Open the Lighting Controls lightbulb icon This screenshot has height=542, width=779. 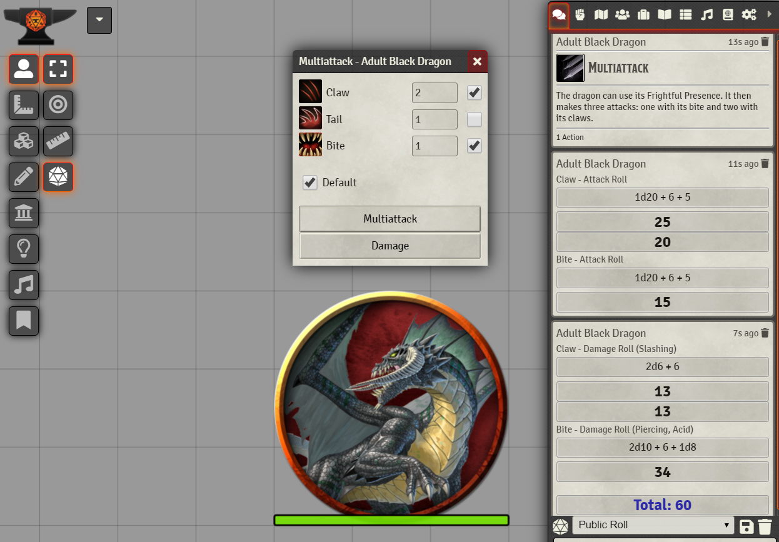(x=24, y=249)
